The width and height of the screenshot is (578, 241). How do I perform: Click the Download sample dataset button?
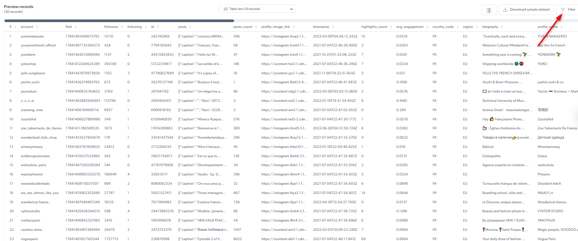pyautogui.click(x=526, y=10)
